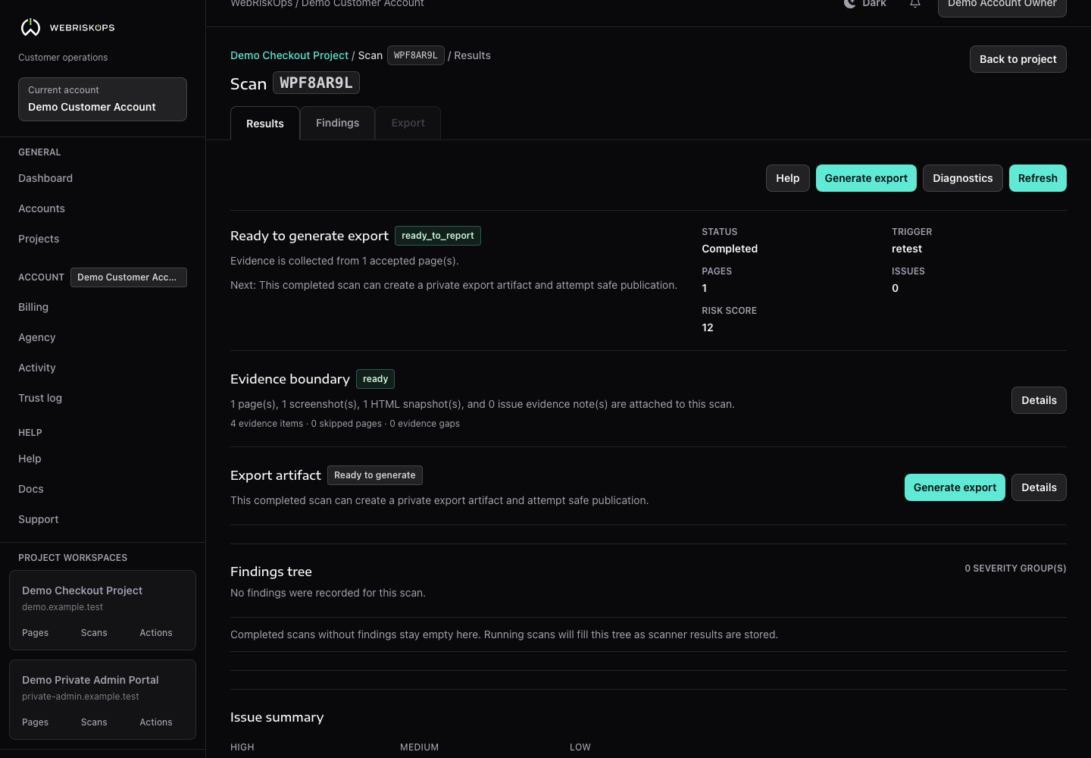
Task: Click the Issue summary heading
Action: [x=277, y=717]
